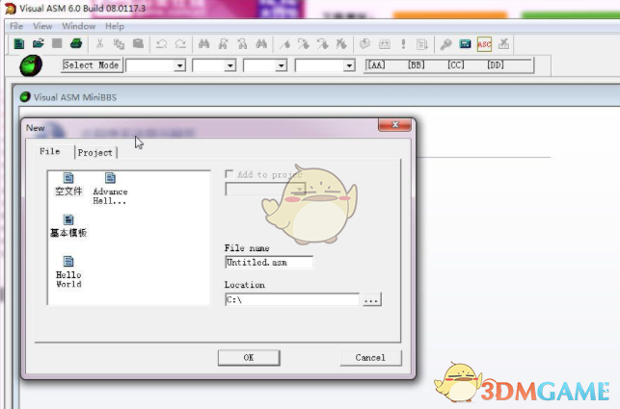
Task: Open the File menu
Action: coord(16,26)
